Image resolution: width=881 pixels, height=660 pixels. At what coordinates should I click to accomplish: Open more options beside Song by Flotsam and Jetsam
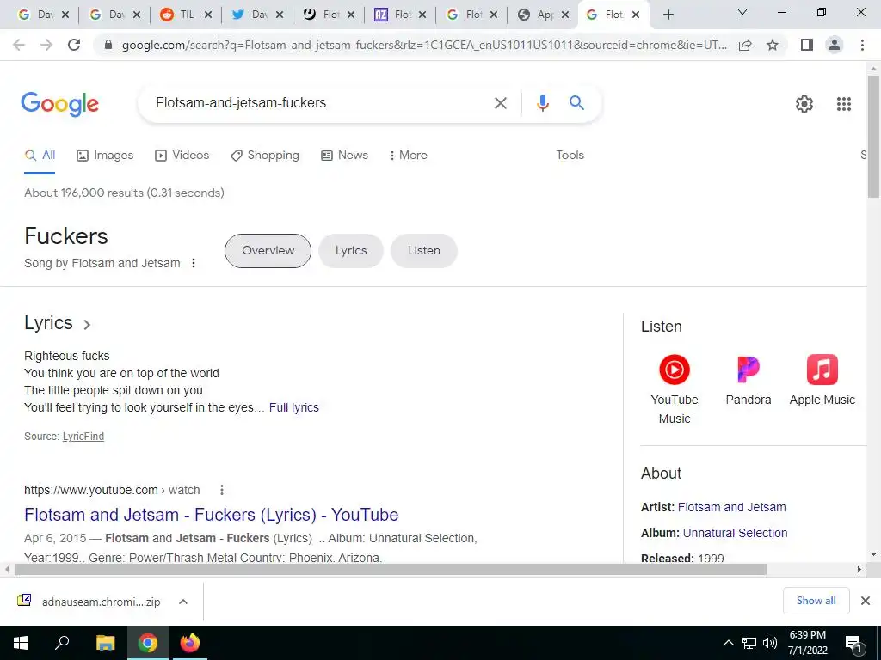pyautogui.click(x=194, y=263)
